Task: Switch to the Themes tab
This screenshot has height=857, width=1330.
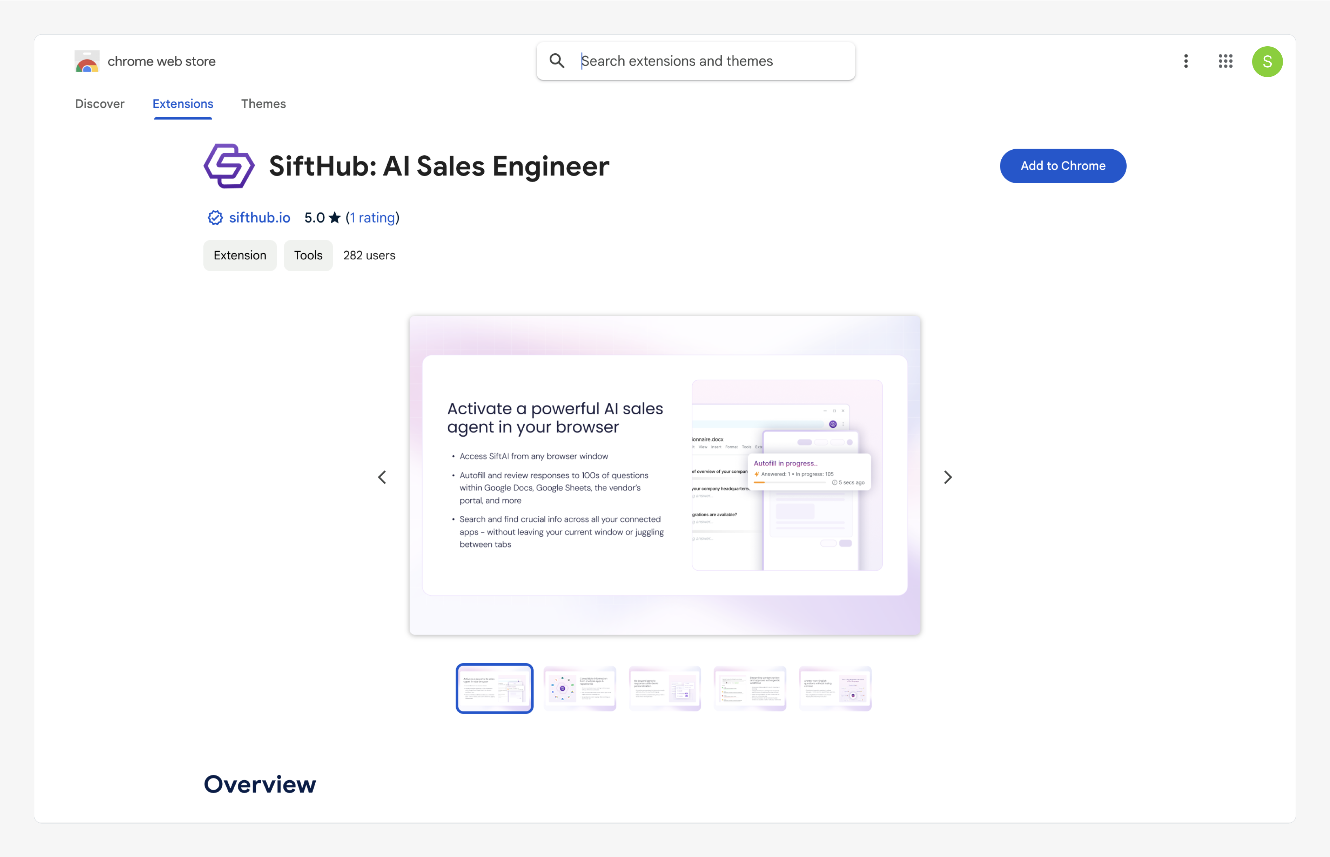Action: pos(263,103)
